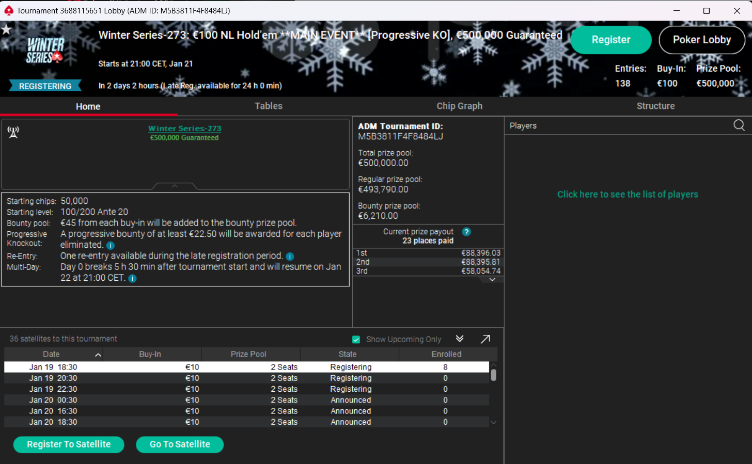Screen dimensions: 752x464
Task: Click the Starting chips value 50,000
Action: pos(74,201)
